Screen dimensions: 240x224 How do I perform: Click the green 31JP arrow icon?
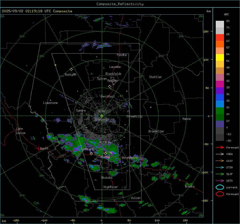pos(220,174)
